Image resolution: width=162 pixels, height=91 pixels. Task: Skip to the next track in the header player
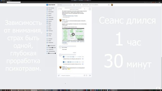click(80, 5)
